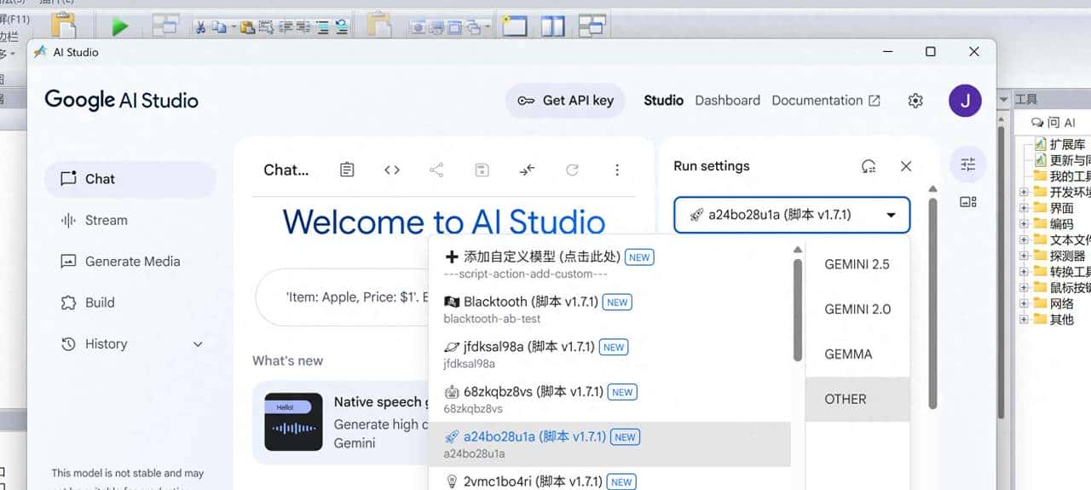Click the save prompt floppy icon
Image resolution: width=1091 pixels, height=490 pixels.
pos(482,170)
